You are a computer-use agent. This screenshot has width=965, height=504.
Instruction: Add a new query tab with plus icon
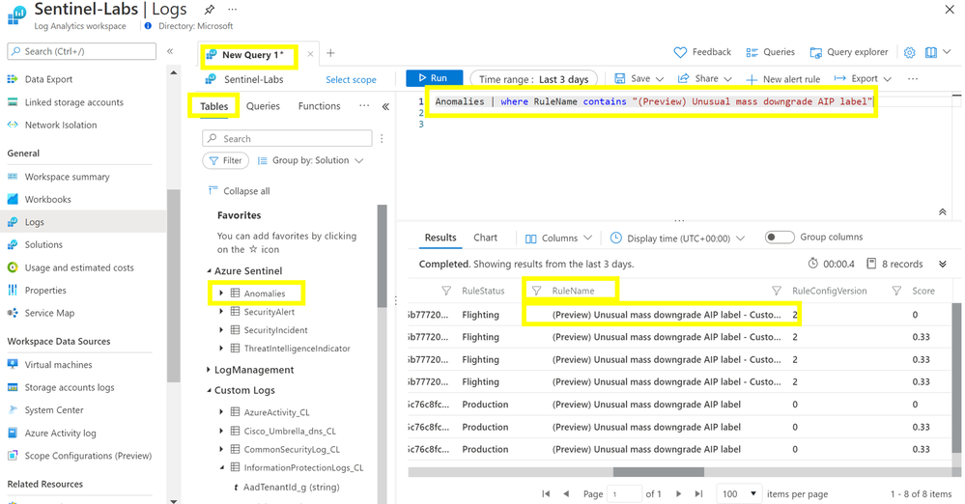click(330, 53)
